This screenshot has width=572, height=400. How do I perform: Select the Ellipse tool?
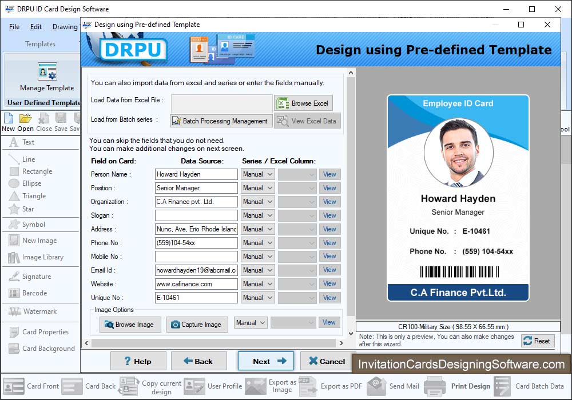pos(25,183)
